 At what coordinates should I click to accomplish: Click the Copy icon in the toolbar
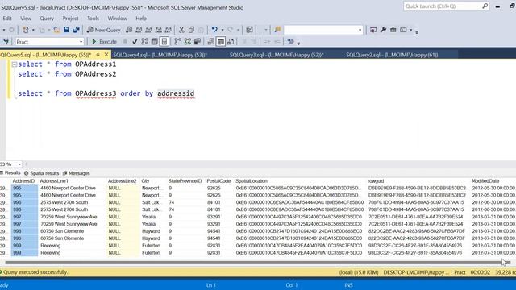191,30
